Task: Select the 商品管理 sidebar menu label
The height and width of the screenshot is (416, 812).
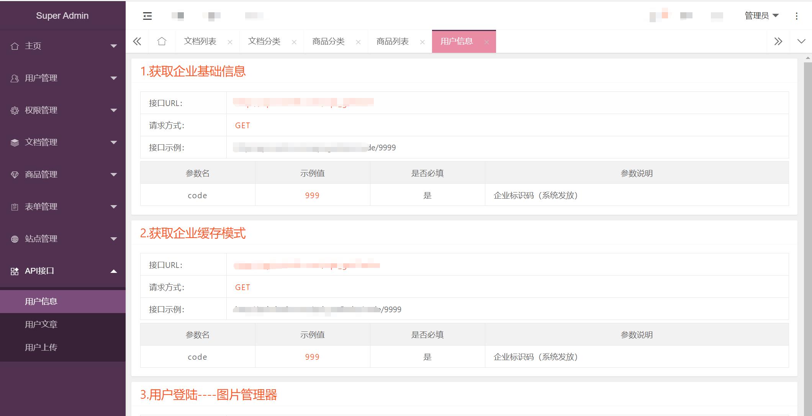Action: 41,175
